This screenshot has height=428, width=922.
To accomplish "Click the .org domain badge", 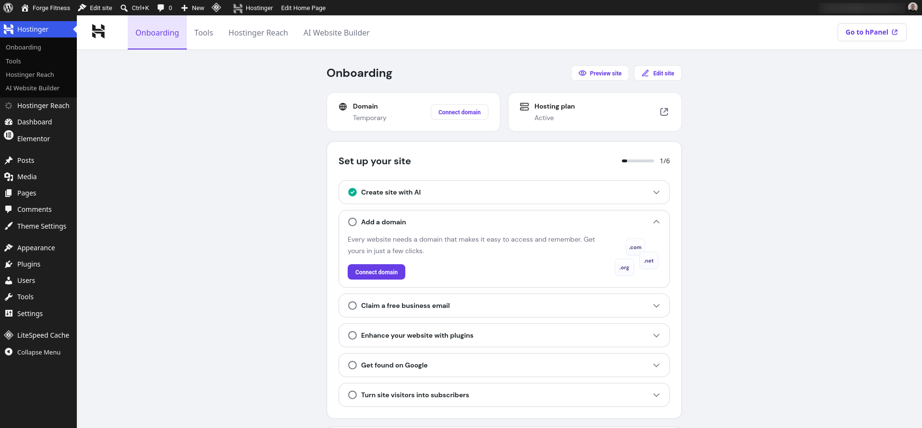I will (x=624, y=268).
